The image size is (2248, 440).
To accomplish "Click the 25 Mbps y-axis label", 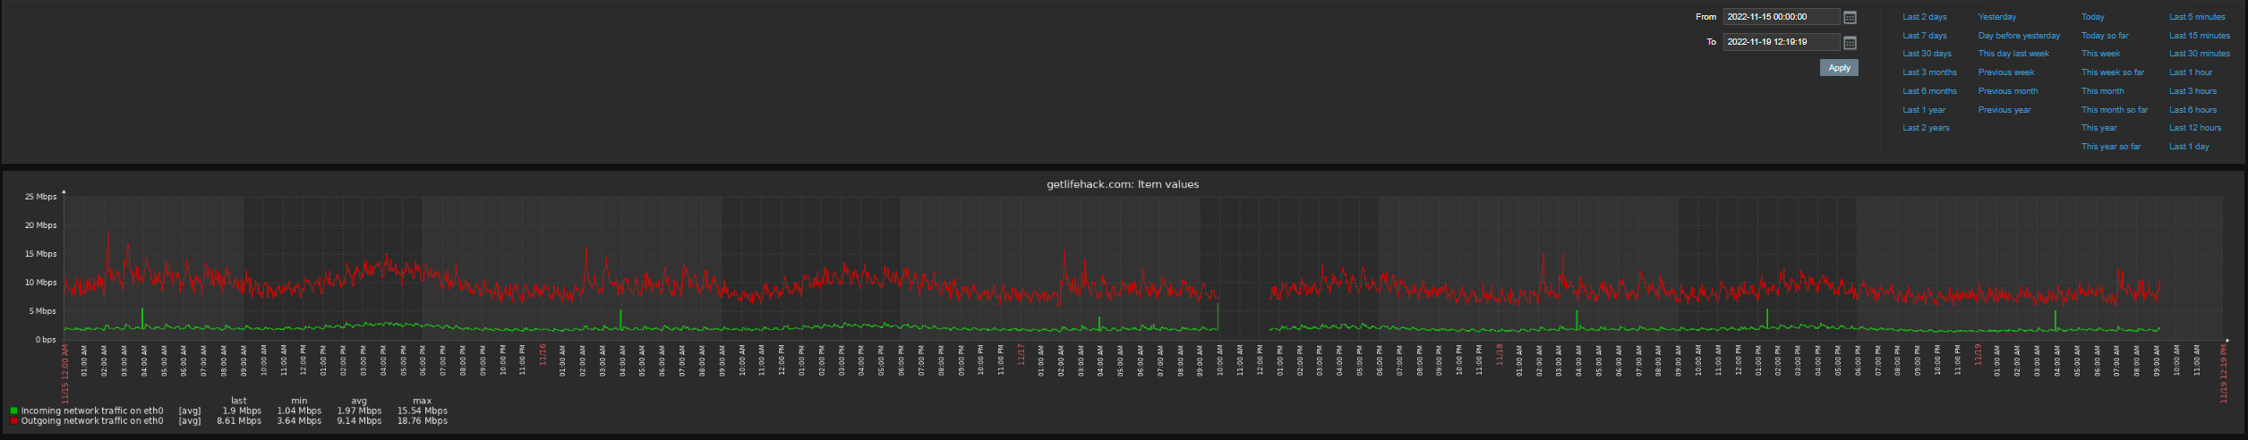I will tap(40, 197).
